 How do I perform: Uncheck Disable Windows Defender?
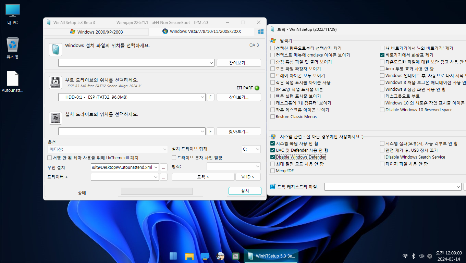point(273,157)
